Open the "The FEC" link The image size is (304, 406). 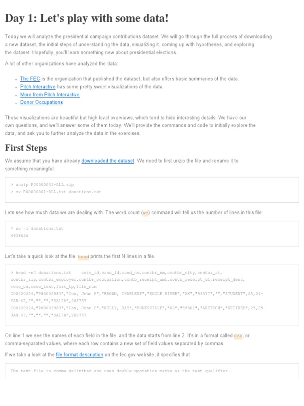tap(30, 79)
